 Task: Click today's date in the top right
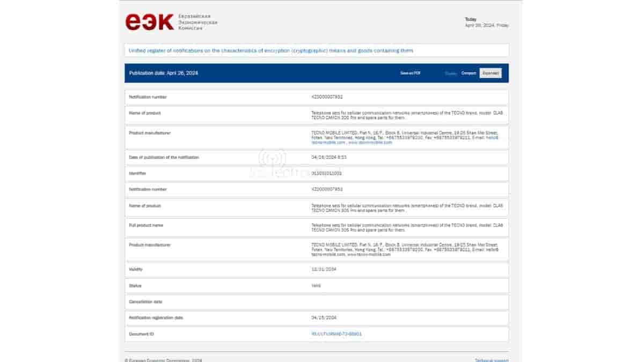(486, 25)
